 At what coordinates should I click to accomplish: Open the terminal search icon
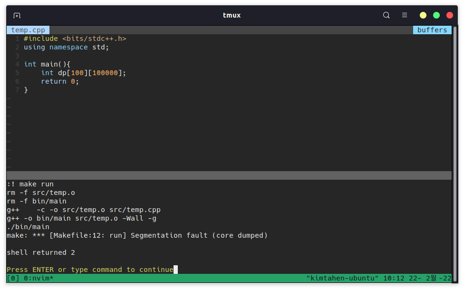pyautogui.click(x=386, y=15)
